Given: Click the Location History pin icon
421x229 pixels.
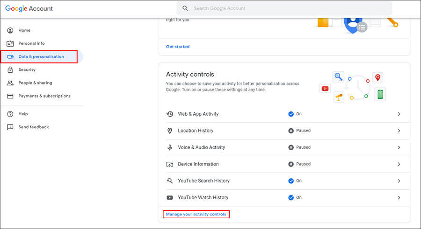Looking at the screenshot, I should pyautogui.click(x=170, y=131).
